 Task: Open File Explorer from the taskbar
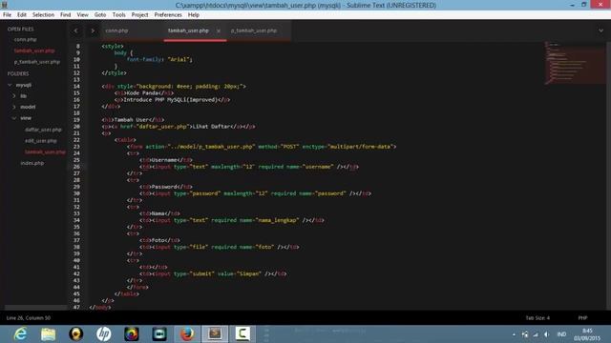48,334
